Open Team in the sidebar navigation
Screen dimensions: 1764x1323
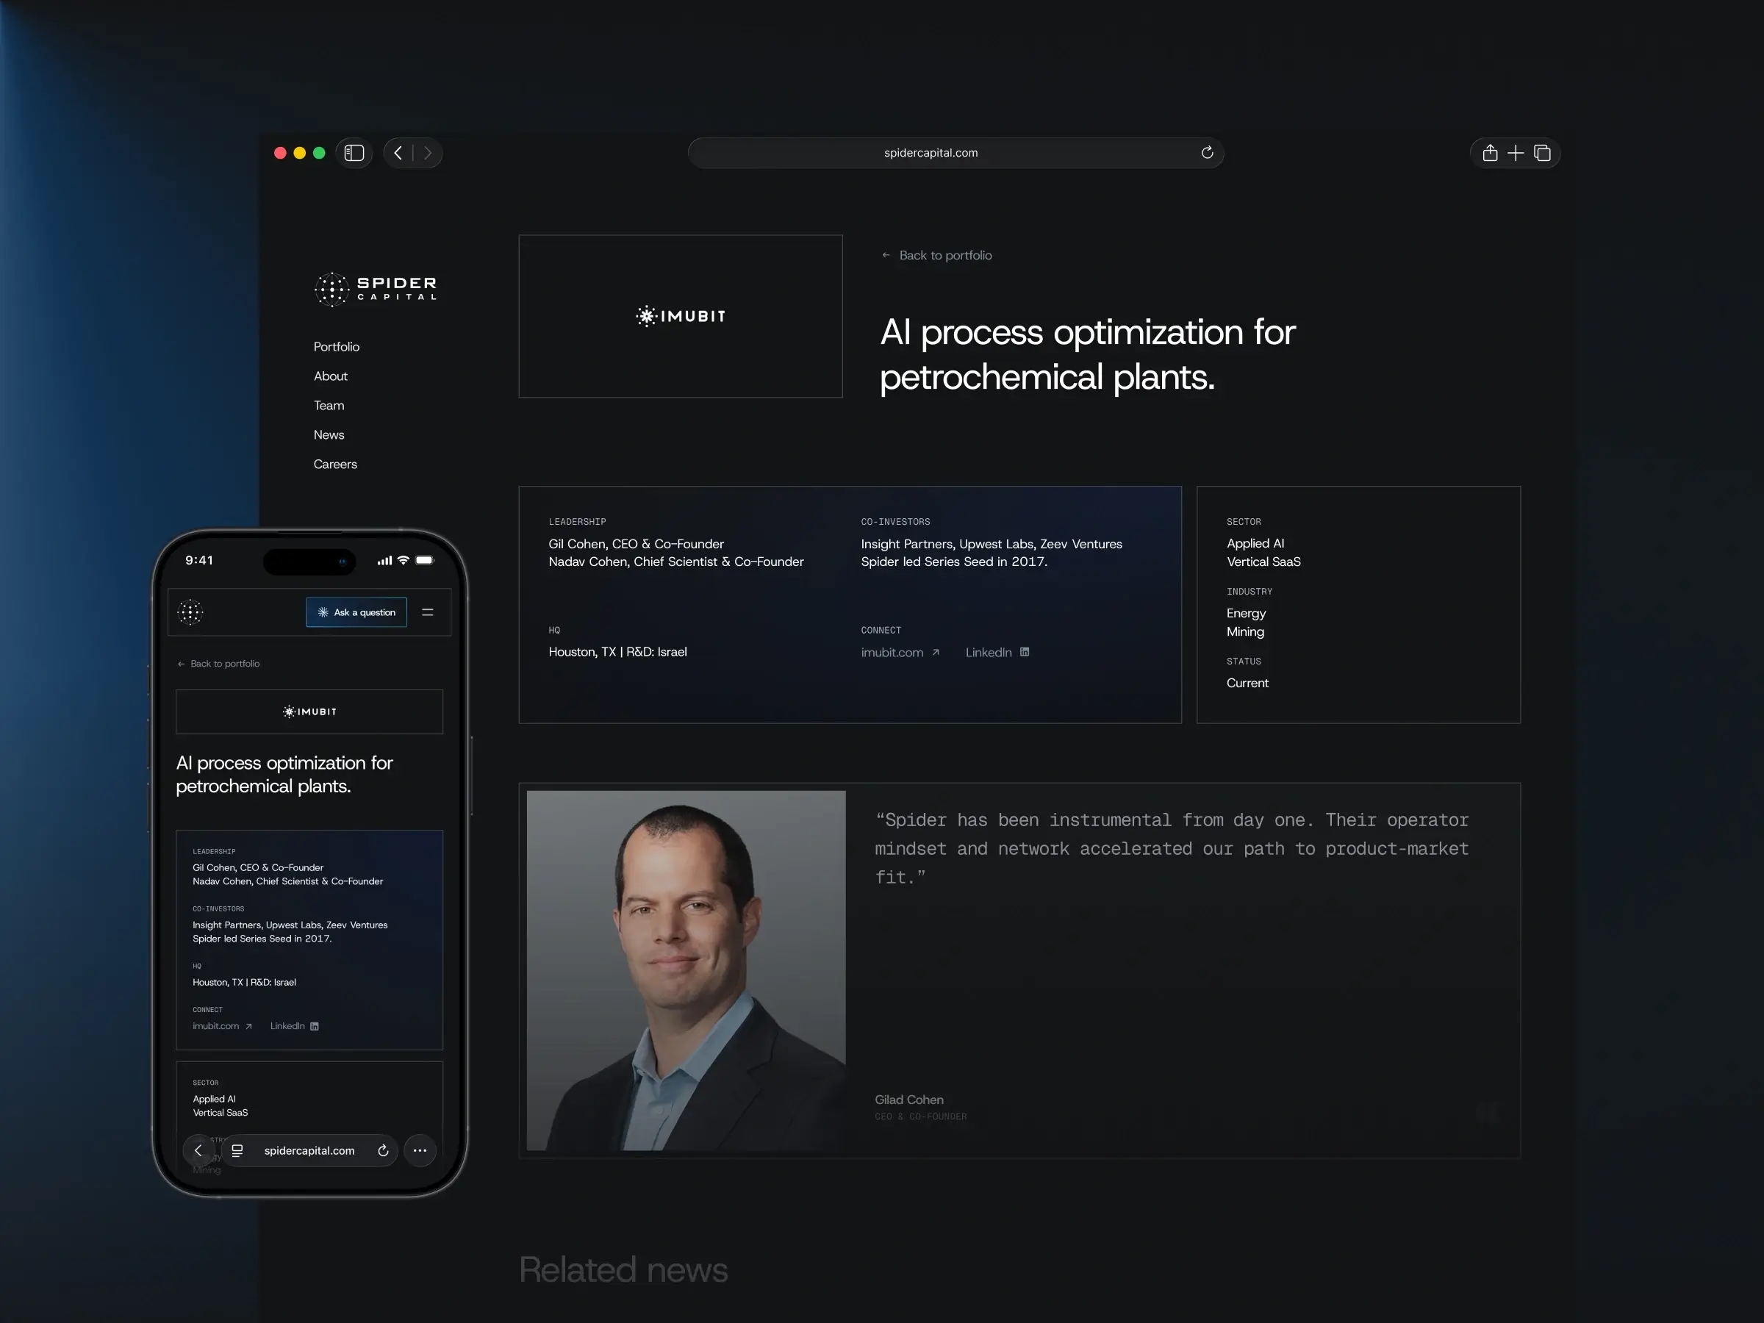click(329, 406)
